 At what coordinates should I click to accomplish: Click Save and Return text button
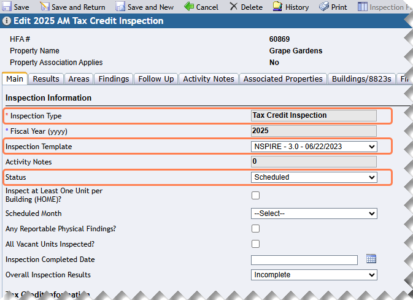coord(78,7)
